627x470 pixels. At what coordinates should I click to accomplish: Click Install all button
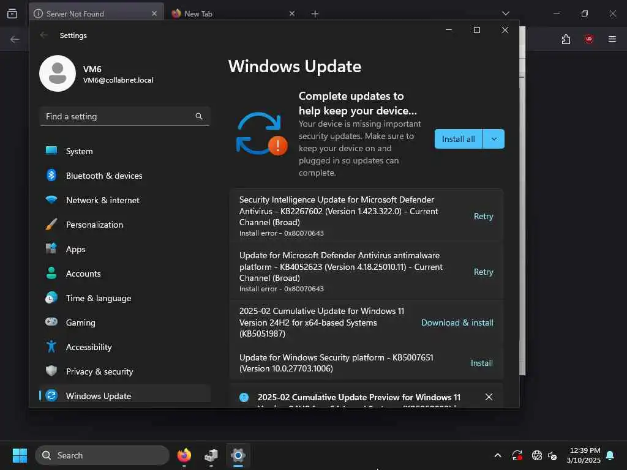[458, 139]
